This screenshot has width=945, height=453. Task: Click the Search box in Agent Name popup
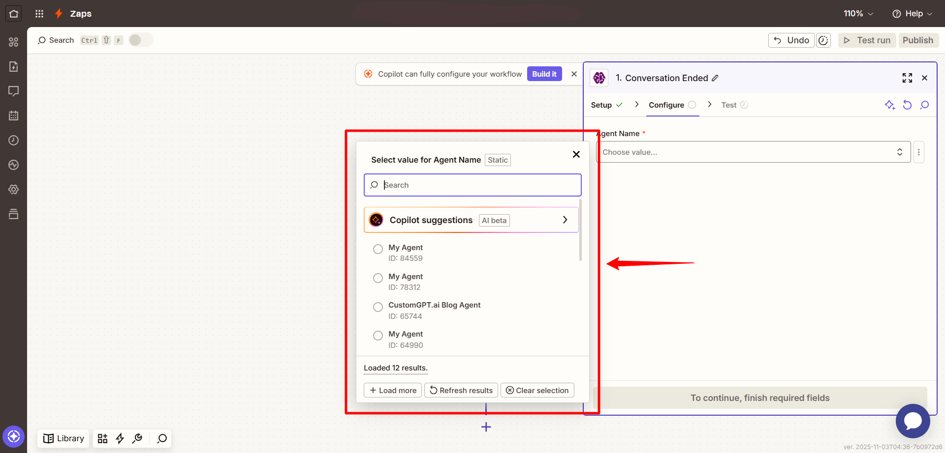point(472,185)
